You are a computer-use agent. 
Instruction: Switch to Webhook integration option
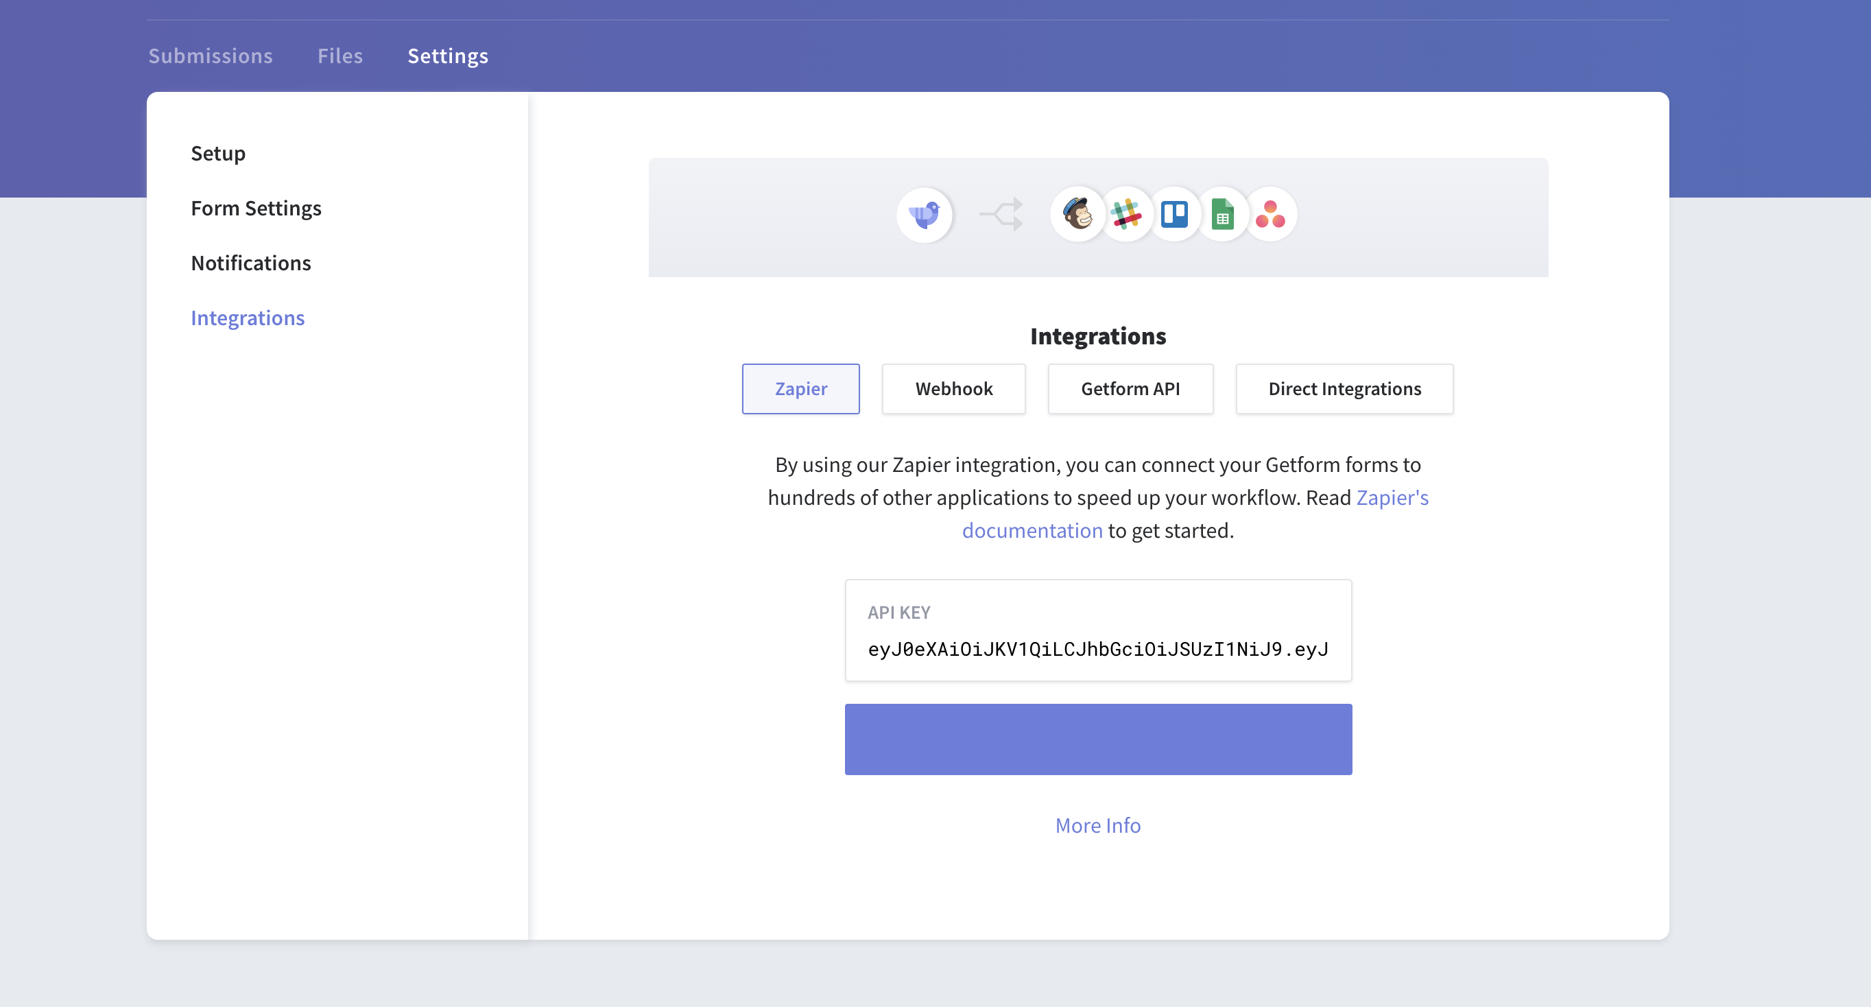(953, 389)
